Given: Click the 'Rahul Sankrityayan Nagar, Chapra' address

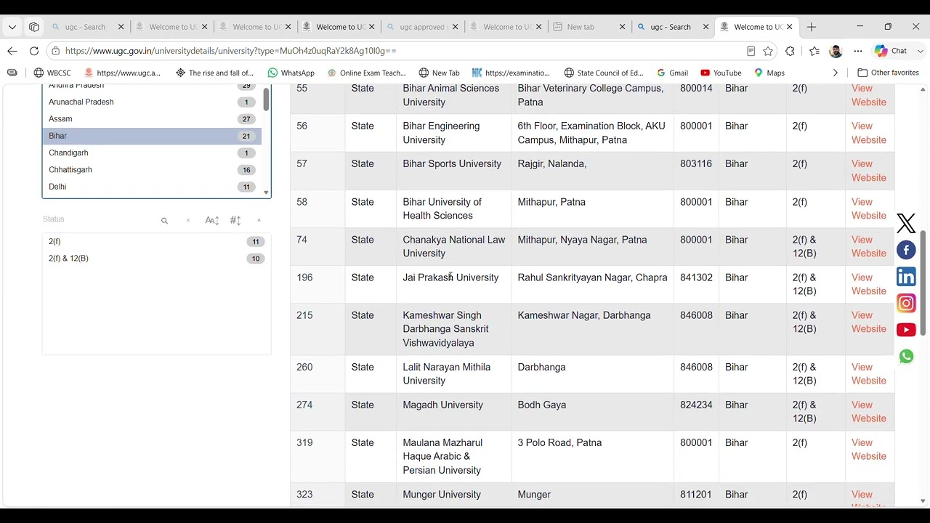Looking at the screenshot, I should 592,277.
